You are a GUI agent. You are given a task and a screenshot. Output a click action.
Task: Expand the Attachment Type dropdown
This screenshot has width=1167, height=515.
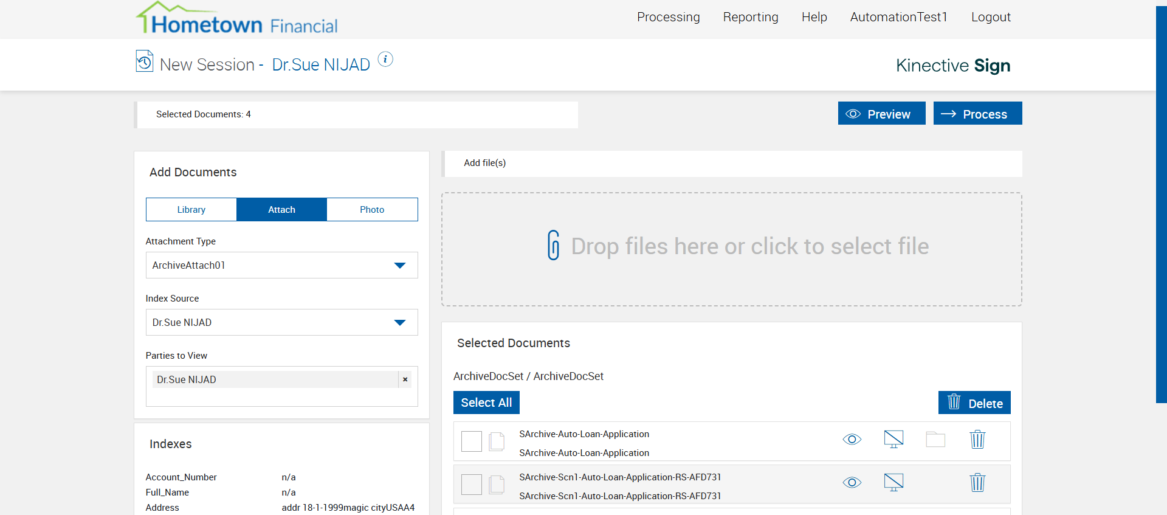[282, 265]
